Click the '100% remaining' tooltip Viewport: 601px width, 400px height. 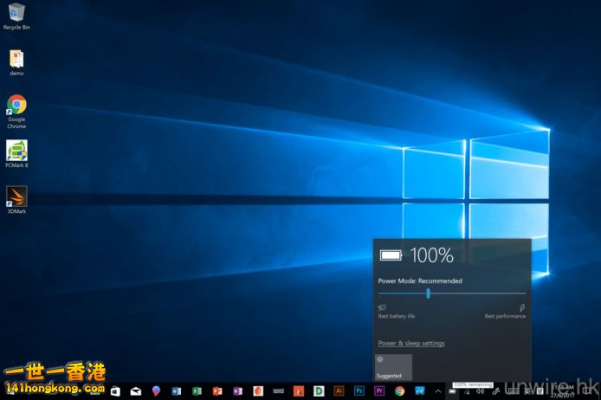tap(473, 384)
